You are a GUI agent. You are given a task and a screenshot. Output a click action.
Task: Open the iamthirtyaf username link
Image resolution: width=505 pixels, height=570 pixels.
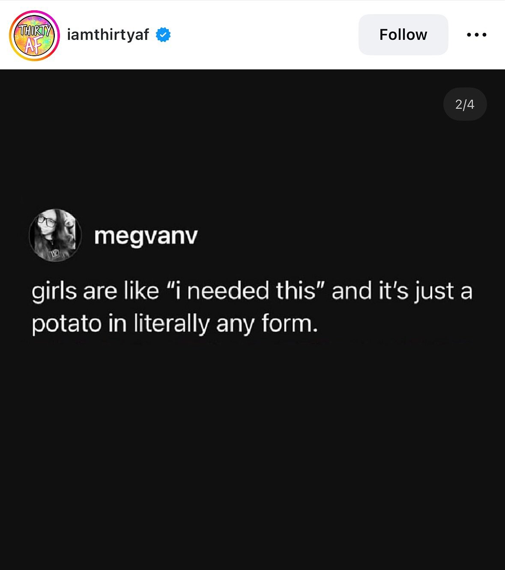pos(108,35)
